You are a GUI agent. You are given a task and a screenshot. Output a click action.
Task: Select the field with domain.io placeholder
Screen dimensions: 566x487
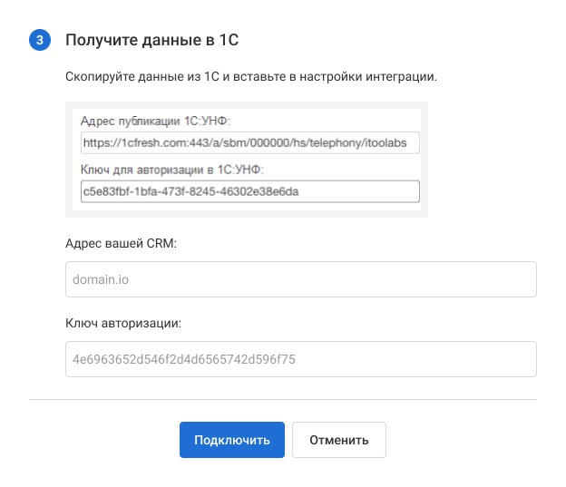click(301, 279)
